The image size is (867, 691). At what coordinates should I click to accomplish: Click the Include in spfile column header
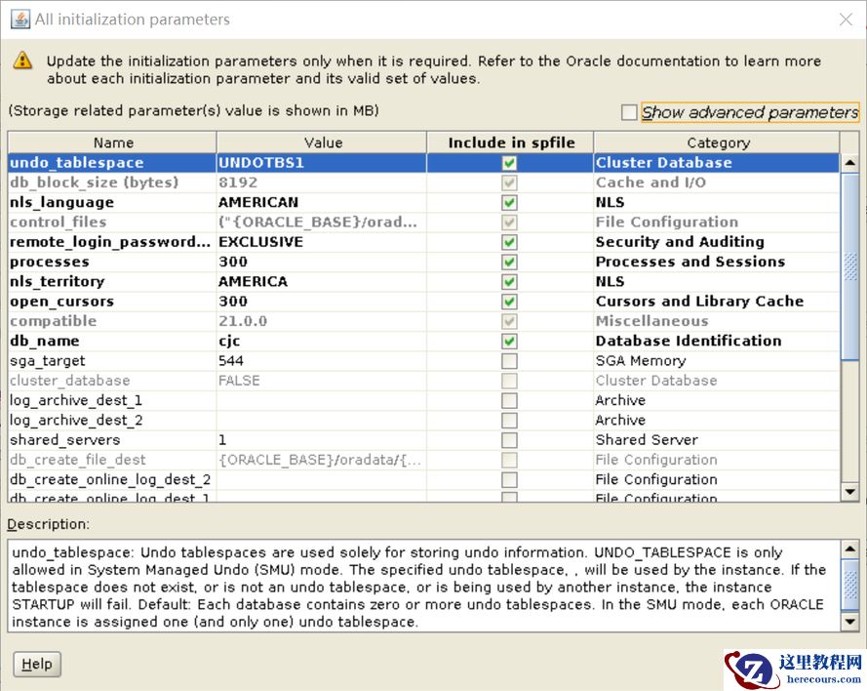tap(511, 142)
